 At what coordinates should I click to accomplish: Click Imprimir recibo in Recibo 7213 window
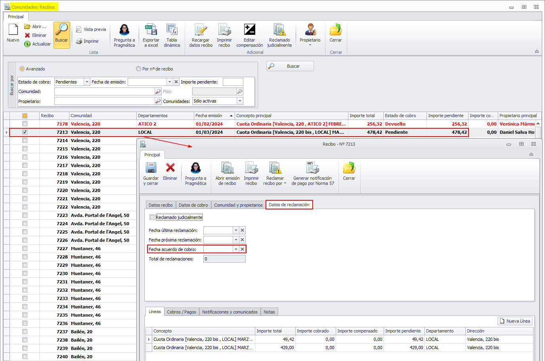pos(251,174)
